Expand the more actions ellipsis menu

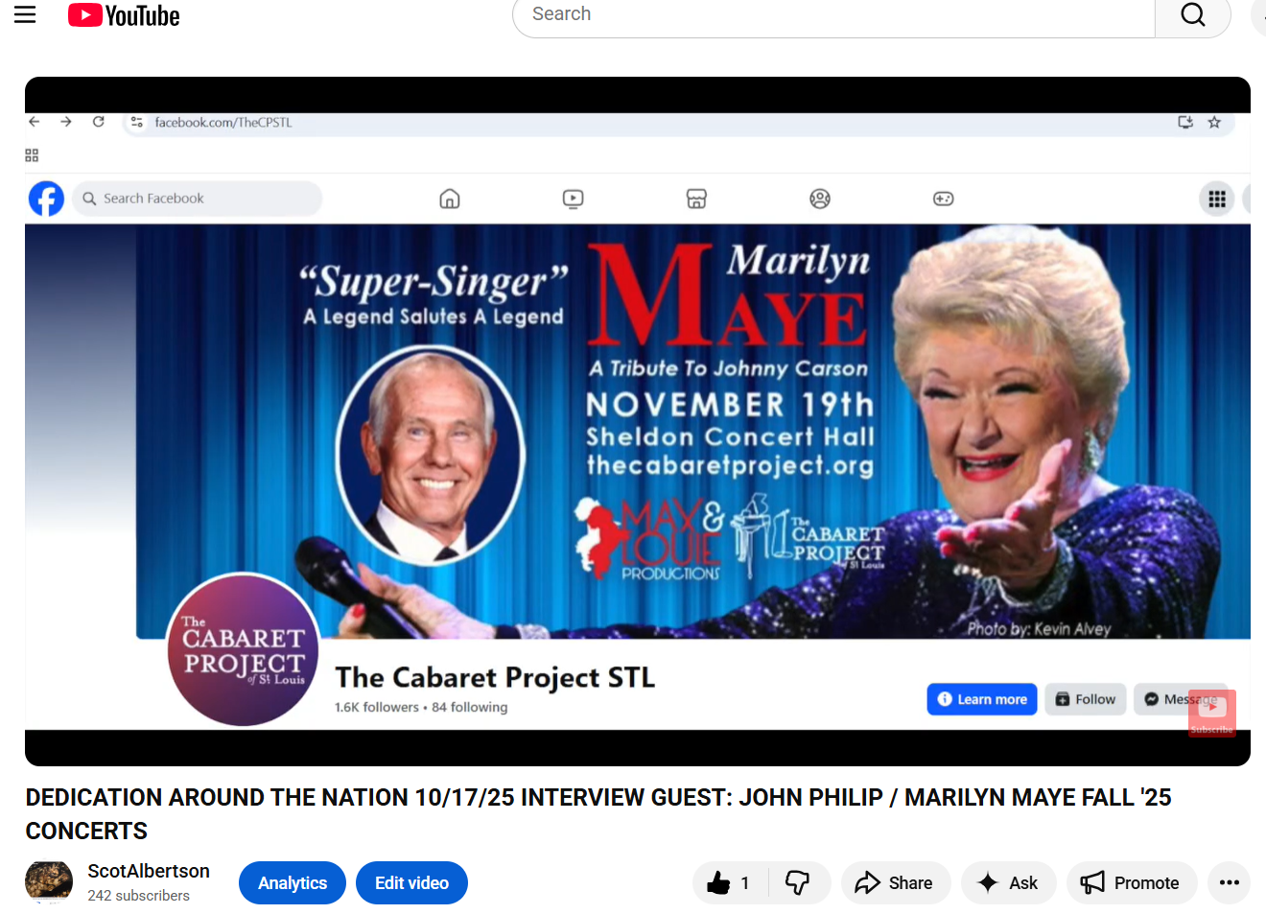tap(1229, 883)
